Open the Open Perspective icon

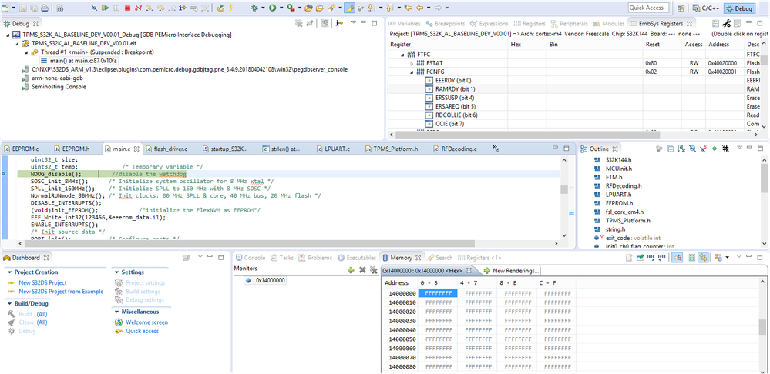click(x=682, y=8)
